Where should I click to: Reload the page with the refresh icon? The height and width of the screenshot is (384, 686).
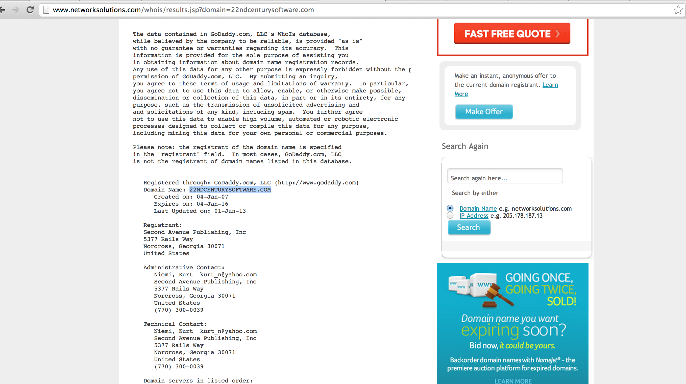[30, 10]
